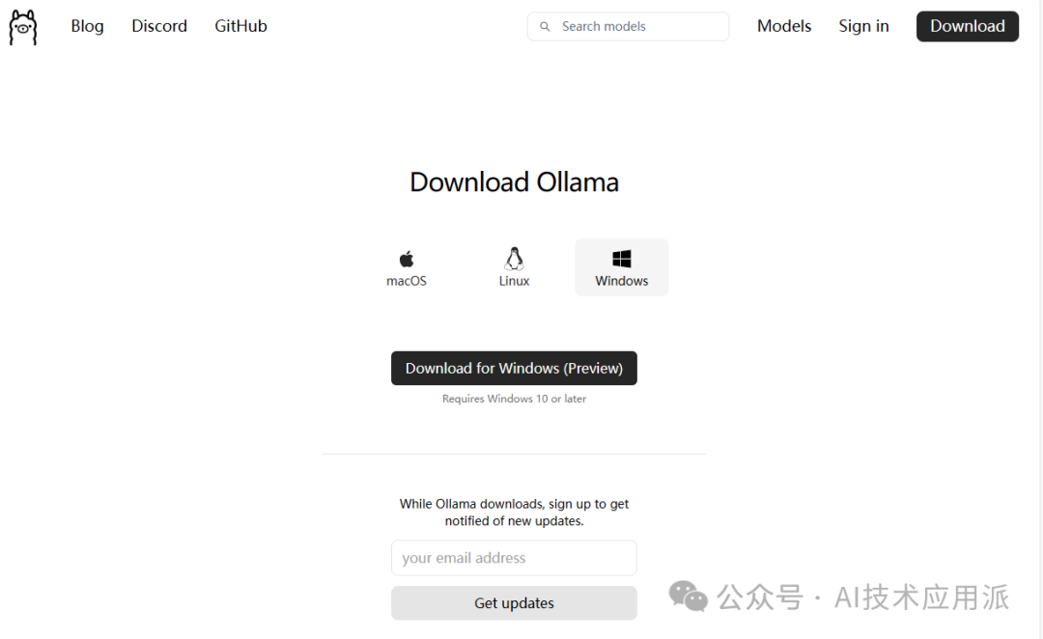Click the Get updates button
The width and height of the screenshot is (1043, 639).
pos(514,603)
